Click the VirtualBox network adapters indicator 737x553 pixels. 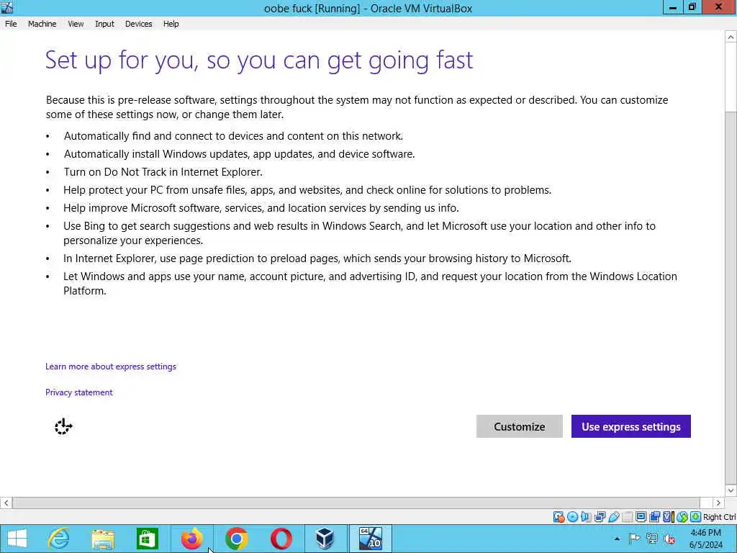point(600,517)
